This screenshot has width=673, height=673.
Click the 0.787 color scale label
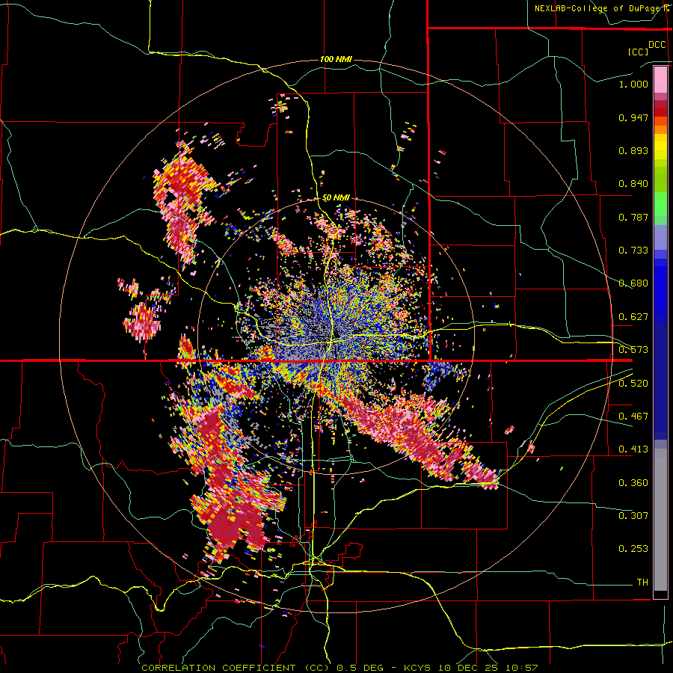[633, 217]
